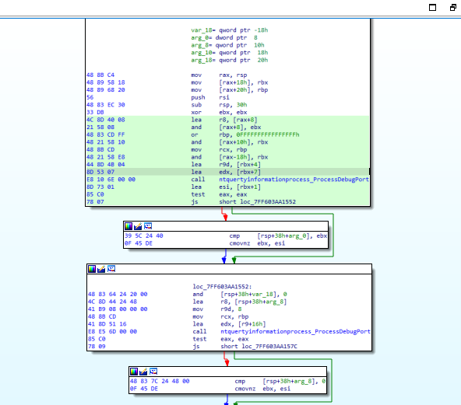Select second ntquertyinformationprocess_ProcessDebugPort call in lower block
The image size is (461, 405).
pyautogui.click(x=295, y=331)
